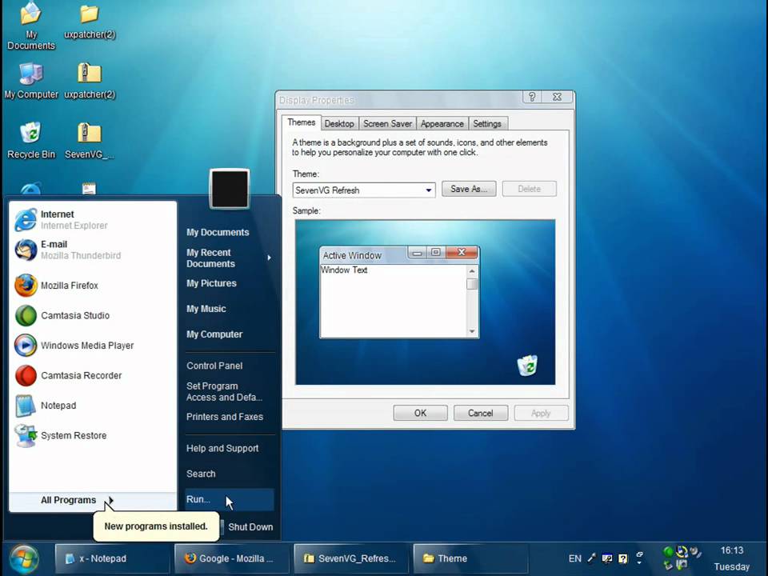Start Mozilla Firefox from Start menu
Screen dimensions: 768x576
point(93,286)
